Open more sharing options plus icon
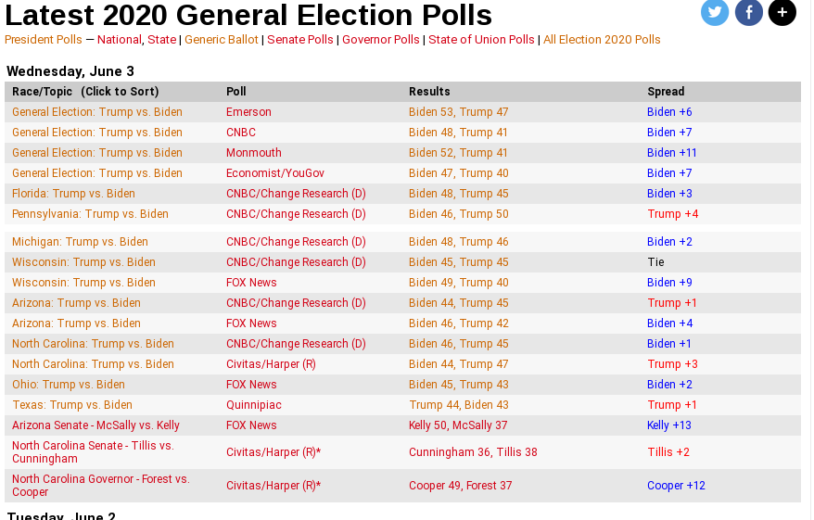Screen dimensions: 814x520 click(782, 11)
